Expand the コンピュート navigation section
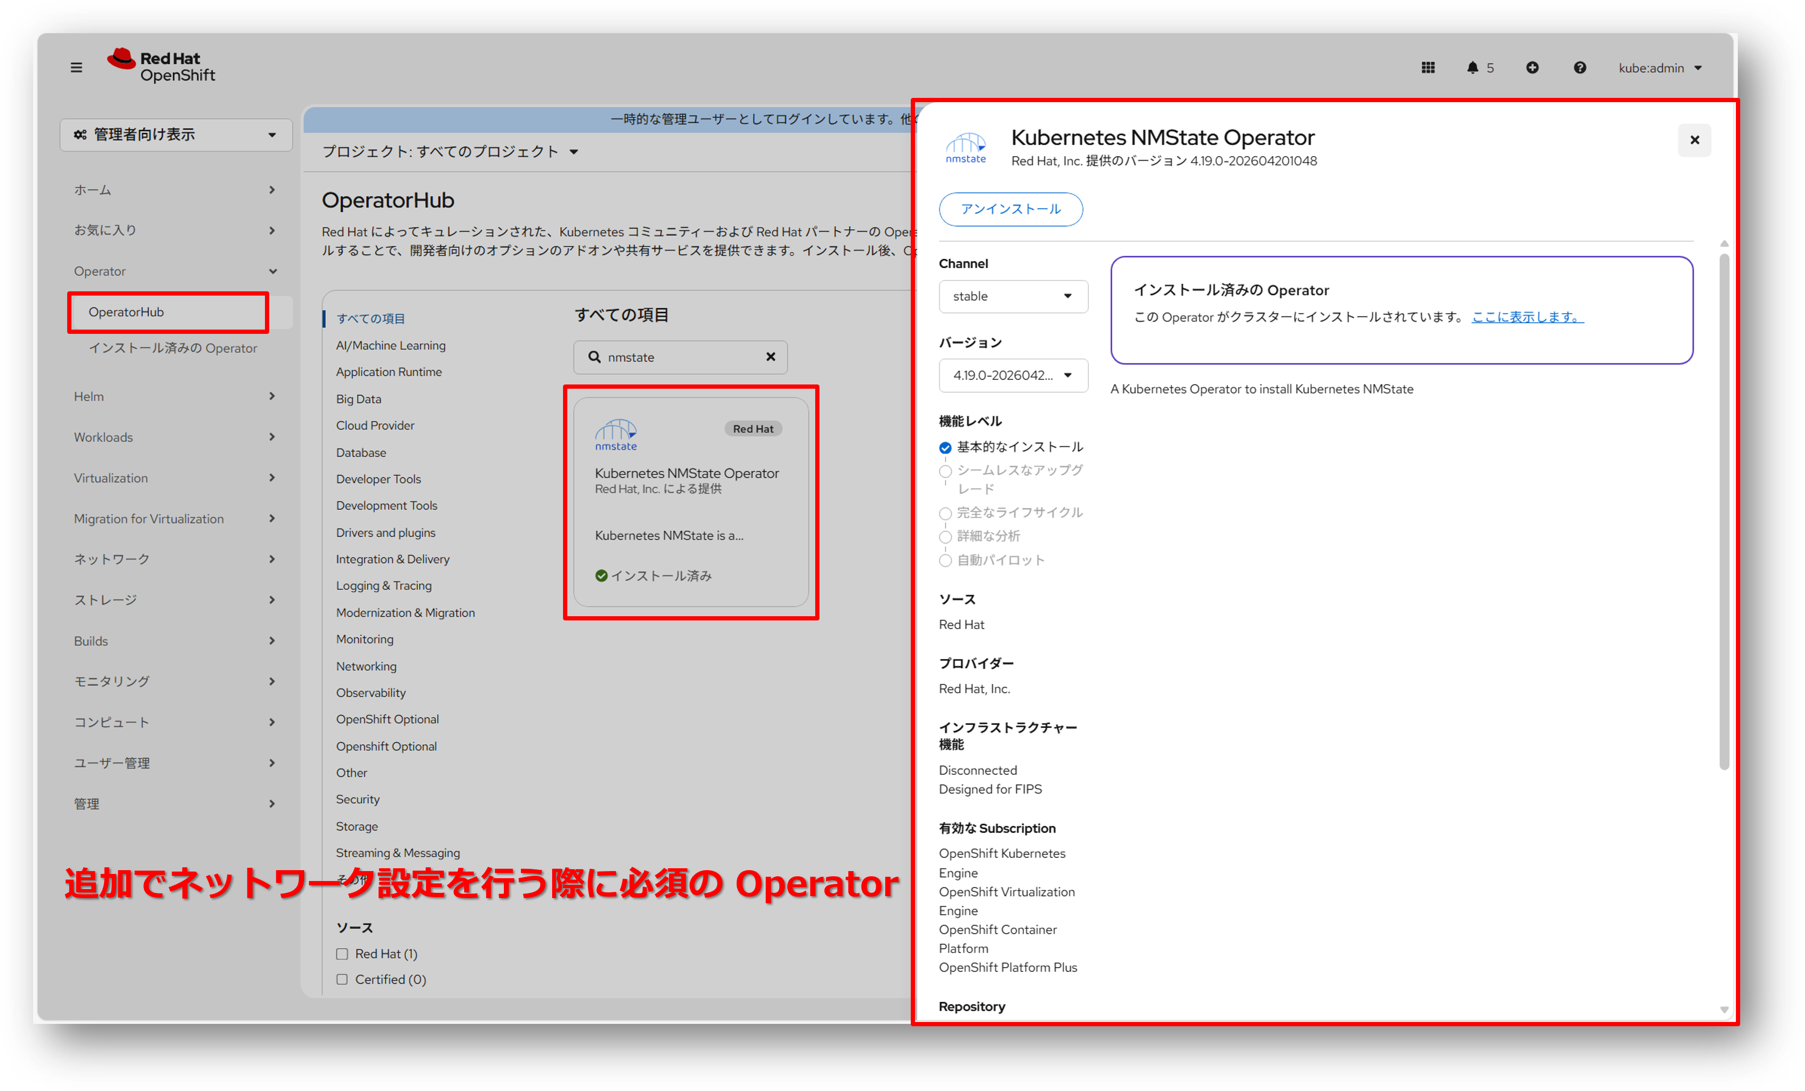 point(176,722)
